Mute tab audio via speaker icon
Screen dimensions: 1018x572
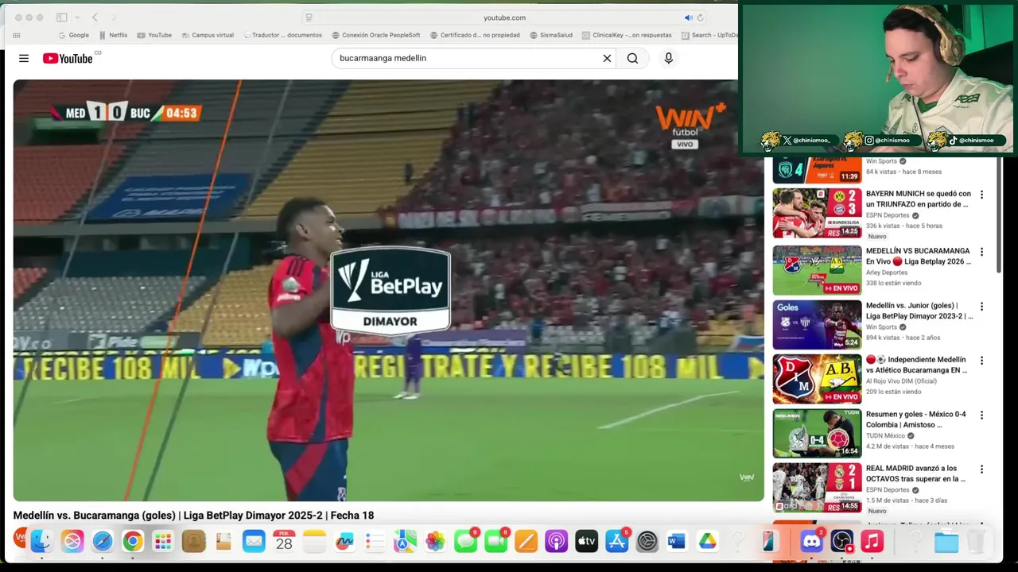689,17
